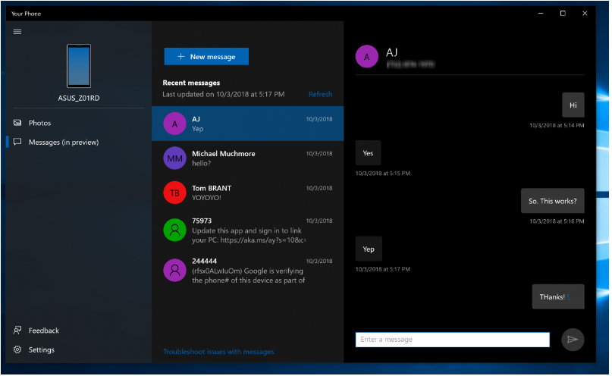Open the Settings label
The width and height of the screenshot is (612, 376).
42,350
